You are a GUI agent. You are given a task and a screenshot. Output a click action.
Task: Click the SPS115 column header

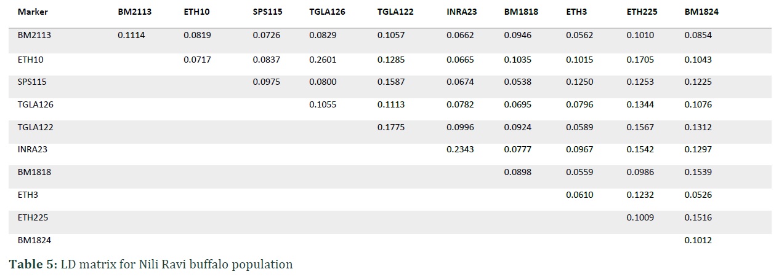coord(268,12)
